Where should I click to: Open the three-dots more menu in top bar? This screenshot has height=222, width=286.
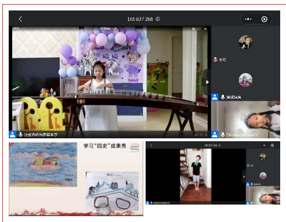248,19
